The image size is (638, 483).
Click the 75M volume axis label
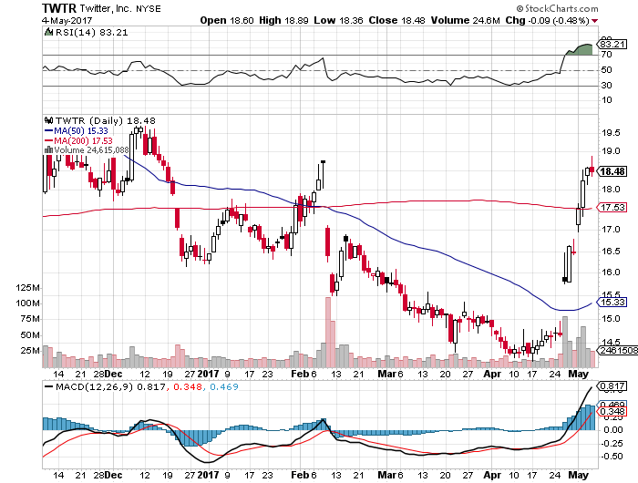tap(30, 319)
